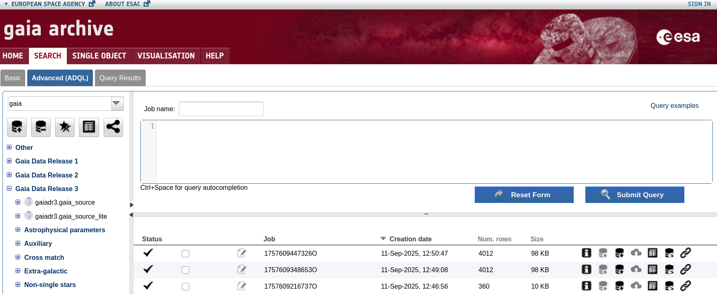The height and width of the screenshot is (294, 717).
Task: Copy link icon for job 1757609216737O
Action: (685, 286)
